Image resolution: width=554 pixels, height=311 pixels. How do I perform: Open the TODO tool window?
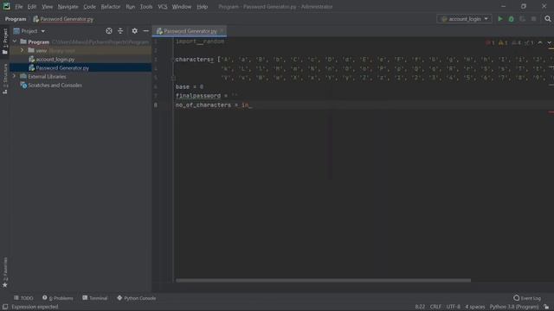pos(23,298)
